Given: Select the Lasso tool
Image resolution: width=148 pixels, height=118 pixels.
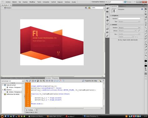Looking at the screenshot, I should tap(146, 20).
